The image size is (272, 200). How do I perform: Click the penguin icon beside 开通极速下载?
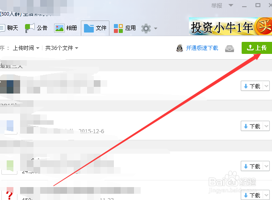(x=180, y=48)
